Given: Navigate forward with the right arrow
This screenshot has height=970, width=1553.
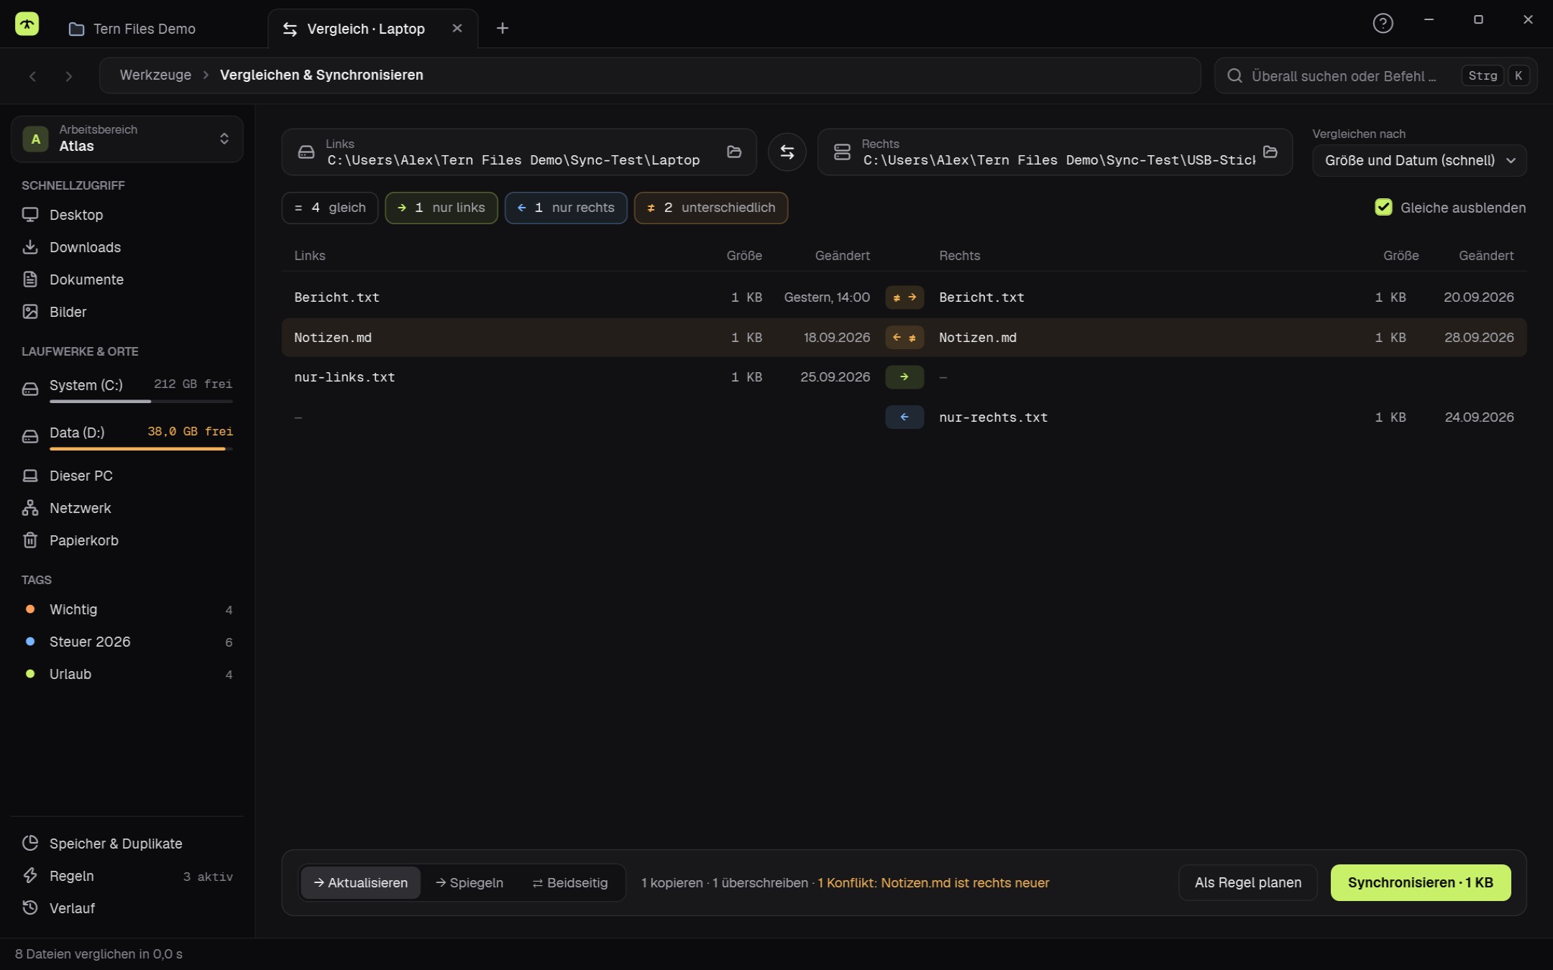Looking at the screenshot, I should click(x=69, y=76).
